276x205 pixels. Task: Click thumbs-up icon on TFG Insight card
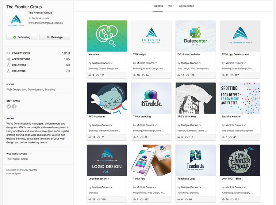point(134,75)
